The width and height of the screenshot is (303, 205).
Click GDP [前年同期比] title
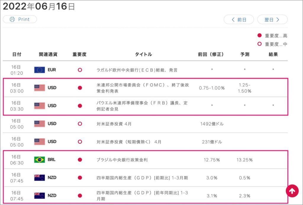[142, 196]
